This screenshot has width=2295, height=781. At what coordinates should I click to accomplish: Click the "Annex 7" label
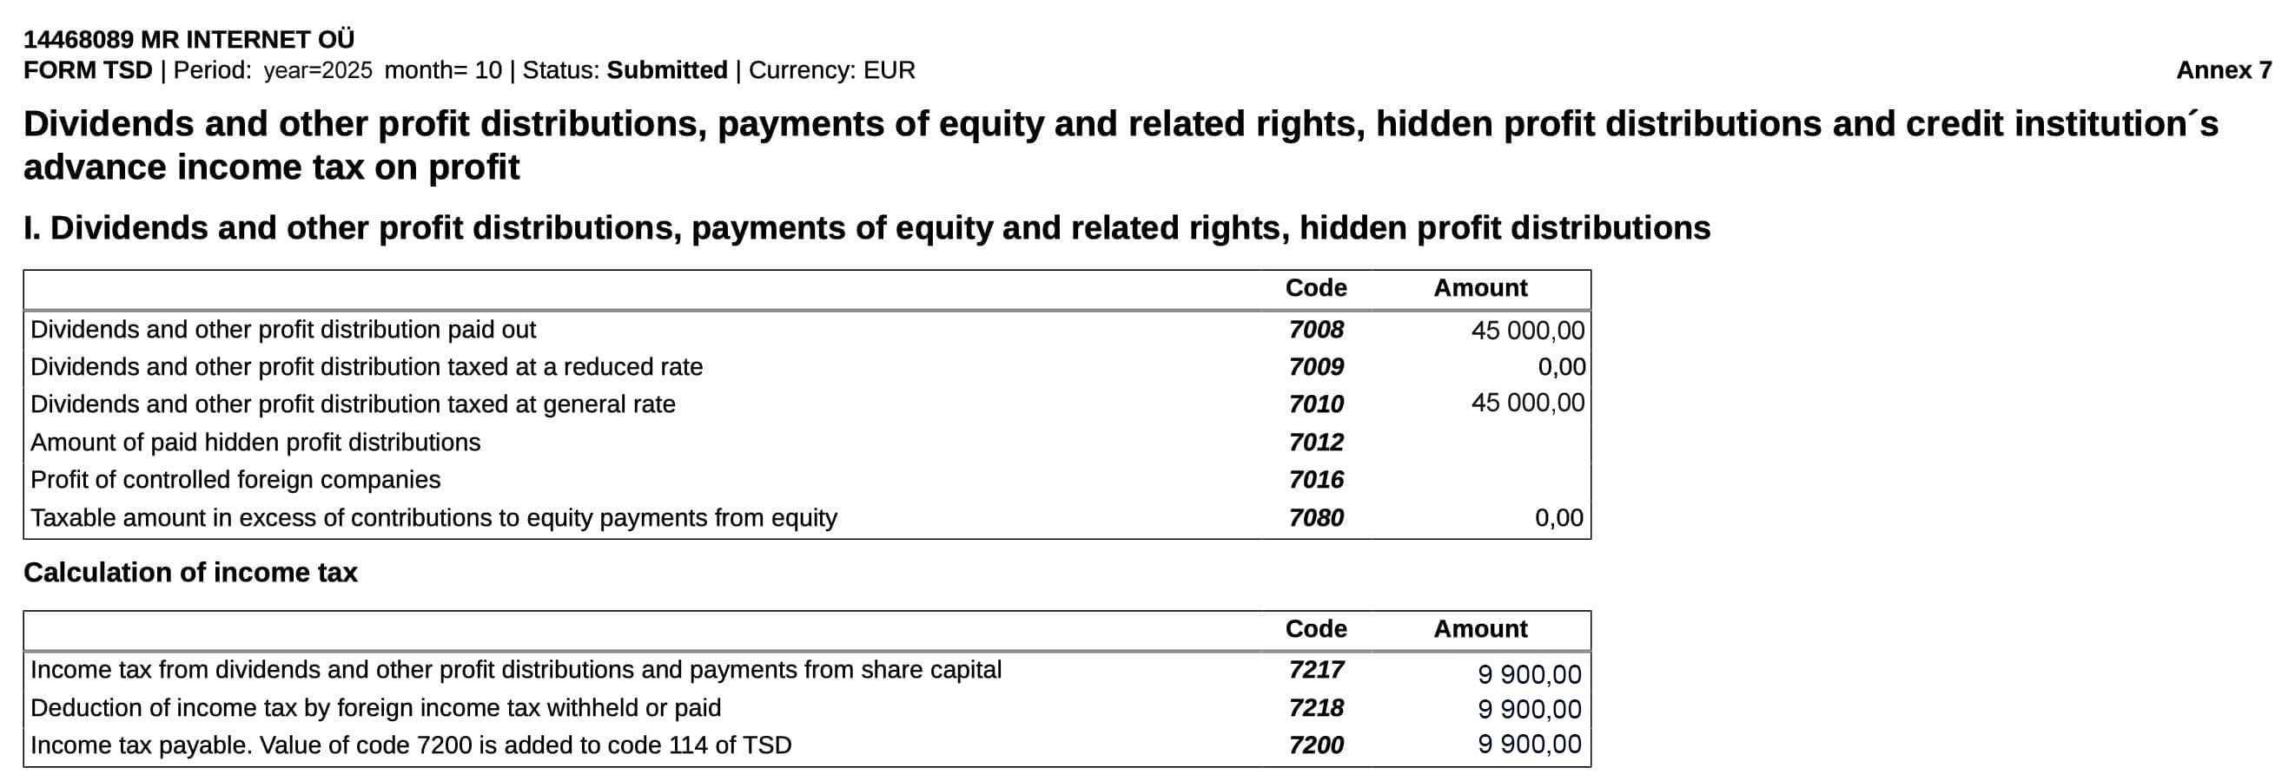point(2224,70)
